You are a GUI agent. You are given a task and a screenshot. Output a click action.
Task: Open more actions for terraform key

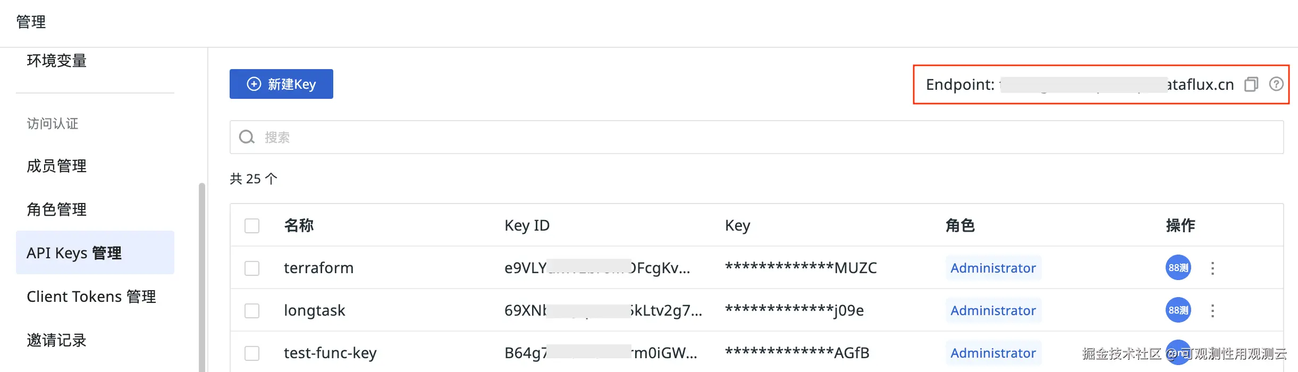tap(1212, 268)
